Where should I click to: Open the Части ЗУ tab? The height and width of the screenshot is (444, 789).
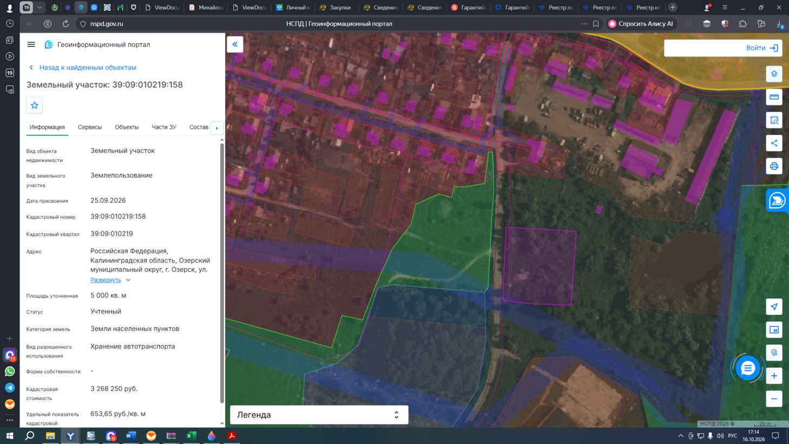[x=164, y=127]
